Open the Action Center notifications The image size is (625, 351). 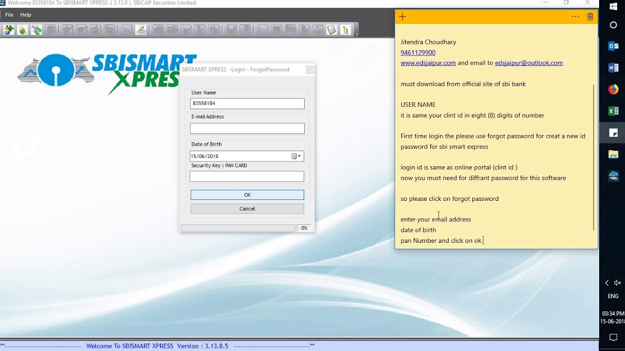coord(614,337)
